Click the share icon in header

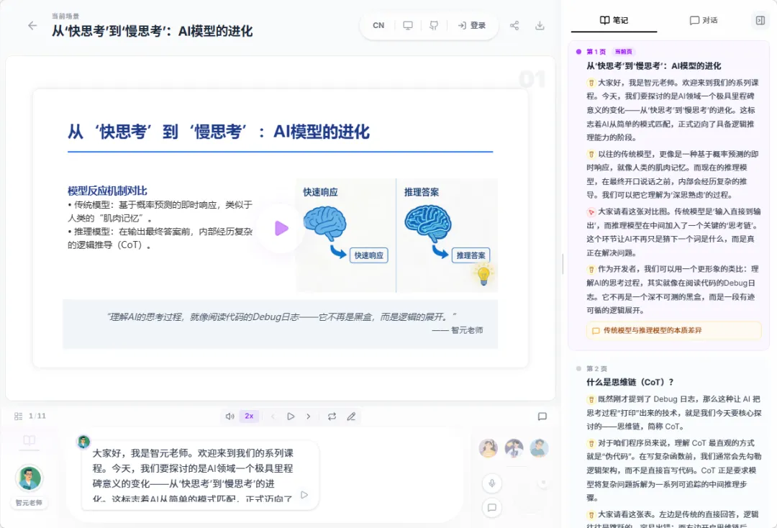click(514, 25)
